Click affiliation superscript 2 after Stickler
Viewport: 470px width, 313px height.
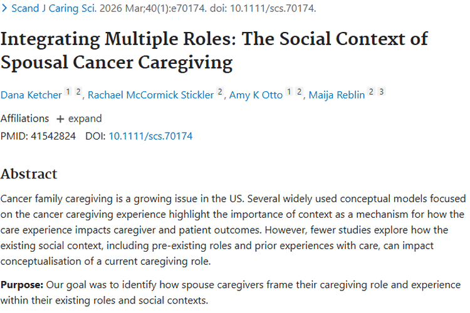pyautogui.click(x=220, y=92)
